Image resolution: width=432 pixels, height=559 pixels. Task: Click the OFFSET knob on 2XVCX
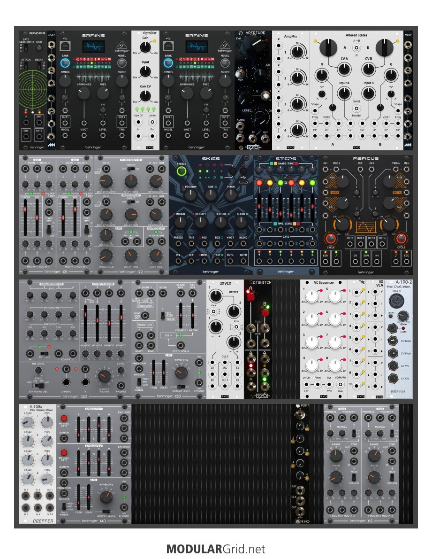215,296
